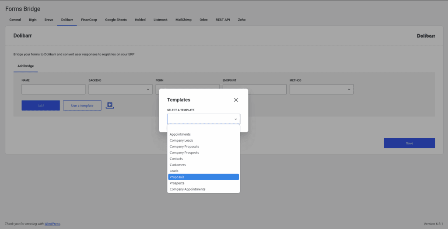Close the Templates dialog with the X
This screenshot has height=229, width=448.
click(236, 100)
